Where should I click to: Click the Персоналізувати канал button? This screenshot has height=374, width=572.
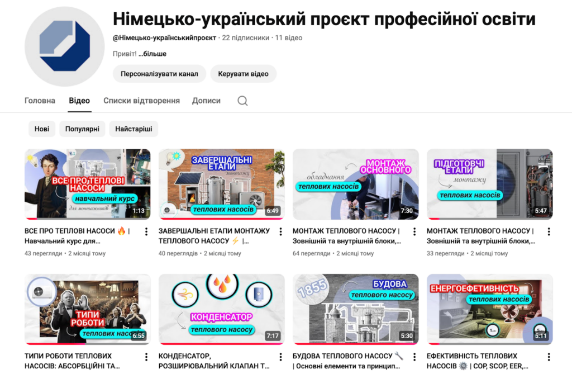(159, 74)
